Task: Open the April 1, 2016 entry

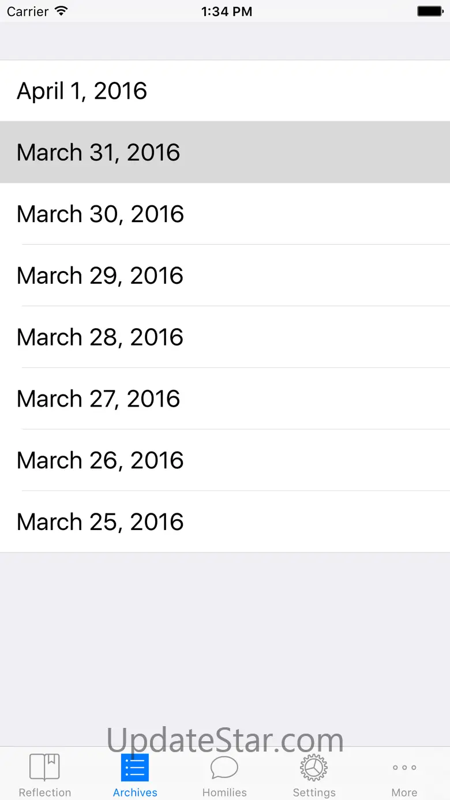Action: point(225,91)
